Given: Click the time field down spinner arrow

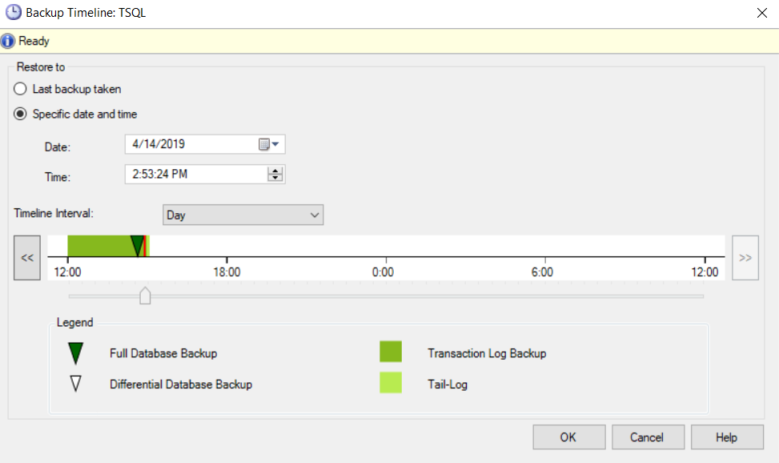Looking at the screenshot, I should click(276, 178).
